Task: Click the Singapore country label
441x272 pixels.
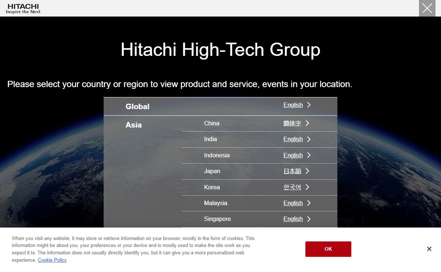Action: pyautogui.click(x=218, y=219)
